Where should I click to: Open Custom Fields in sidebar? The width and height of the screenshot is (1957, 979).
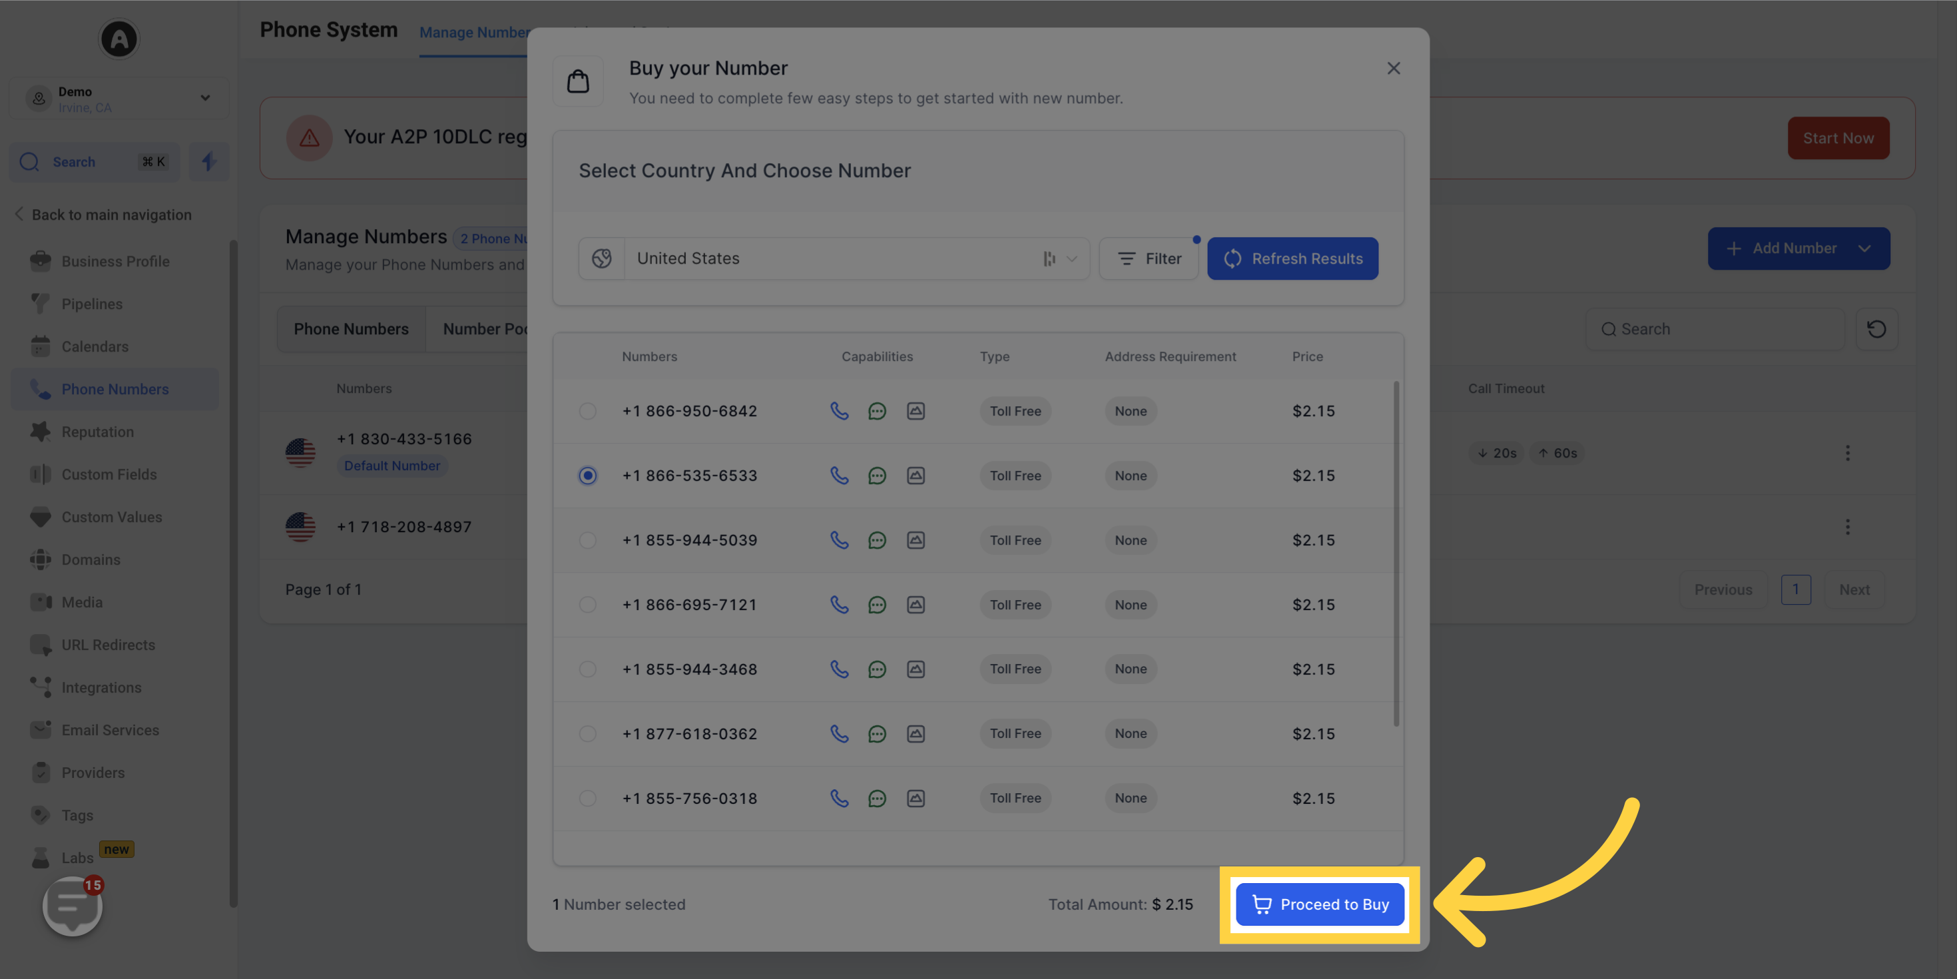tap(115, 474)
